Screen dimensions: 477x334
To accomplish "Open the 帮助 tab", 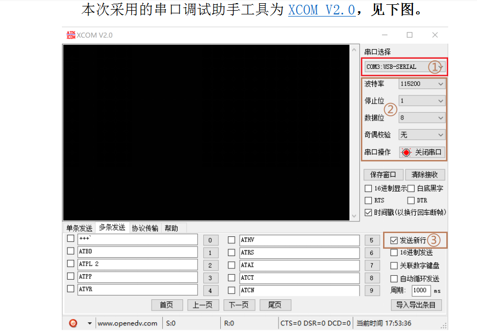I will [171, 228].
